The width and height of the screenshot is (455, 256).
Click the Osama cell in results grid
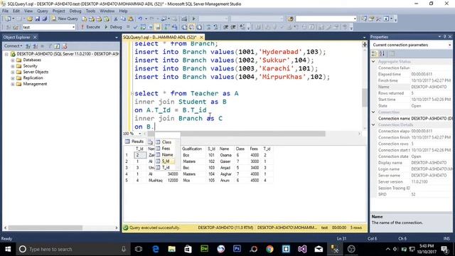[225, 155]
